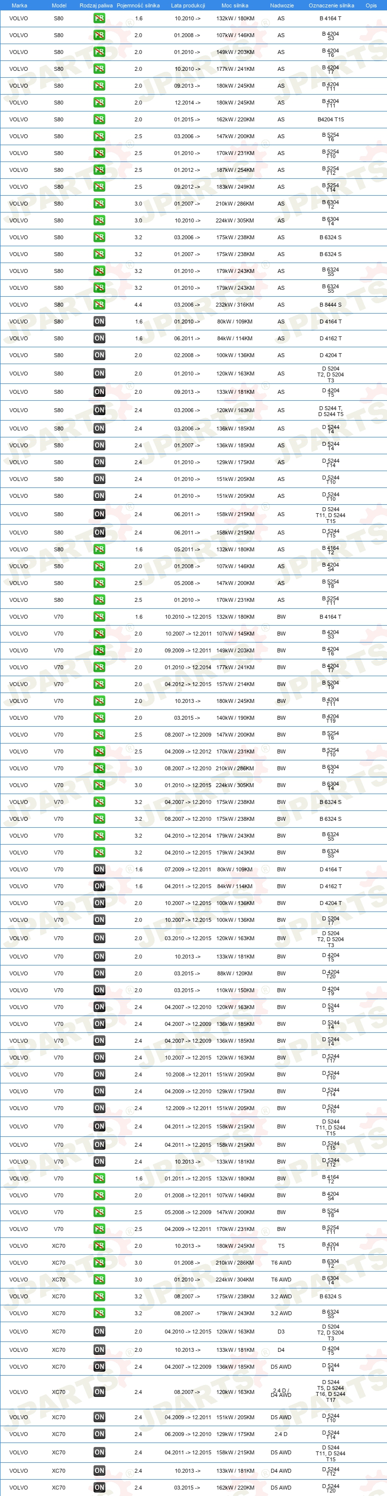
Task: Click ON icon in V70 07.2009 -> 12.2011 row
Action: point(99,869)
